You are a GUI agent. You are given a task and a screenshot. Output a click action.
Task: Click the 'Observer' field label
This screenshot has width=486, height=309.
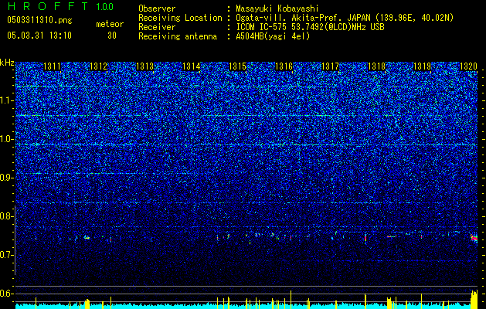pos(157,8)
